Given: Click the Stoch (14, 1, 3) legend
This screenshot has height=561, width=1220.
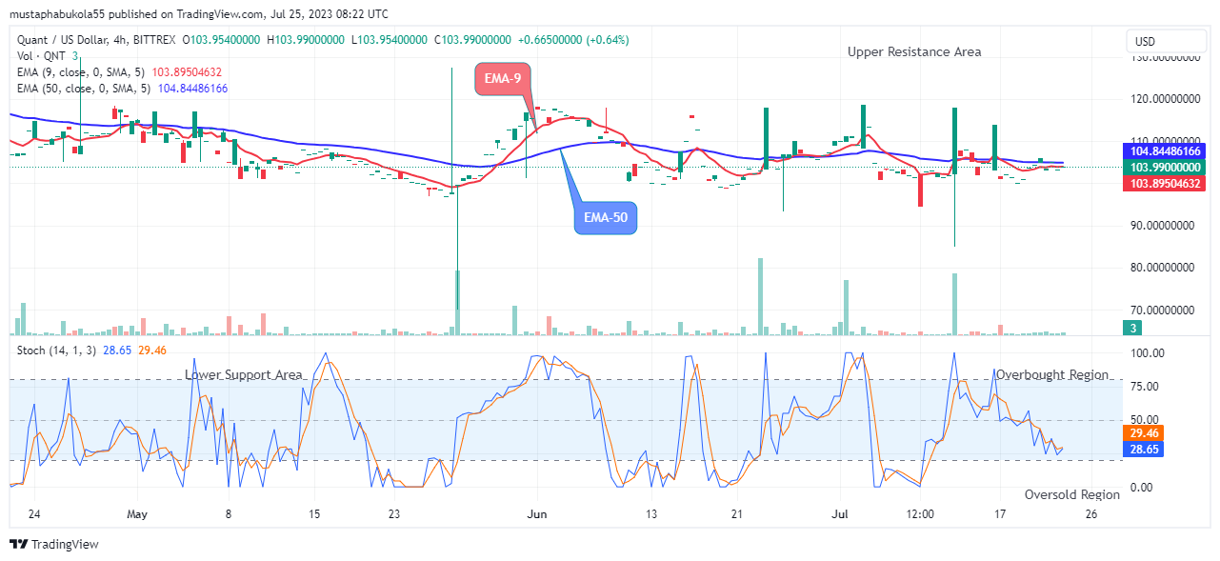Looking at the screenshot, I should (x=91, y=351).
